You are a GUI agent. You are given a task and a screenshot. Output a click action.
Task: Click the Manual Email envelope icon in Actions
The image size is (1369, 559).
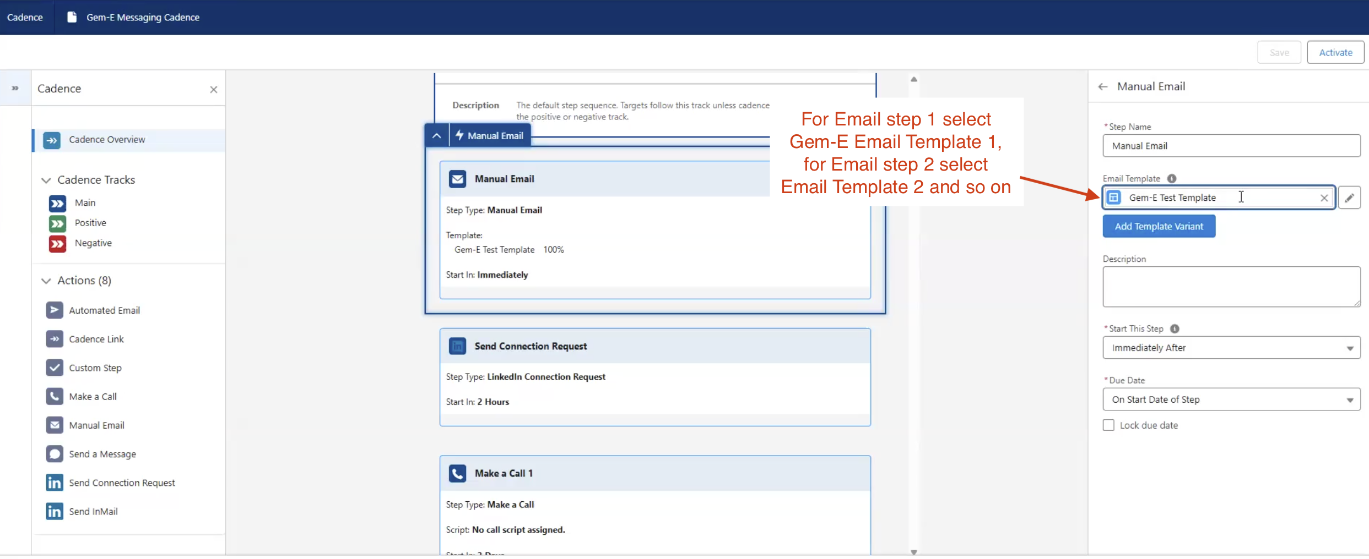tap(55, 425)
